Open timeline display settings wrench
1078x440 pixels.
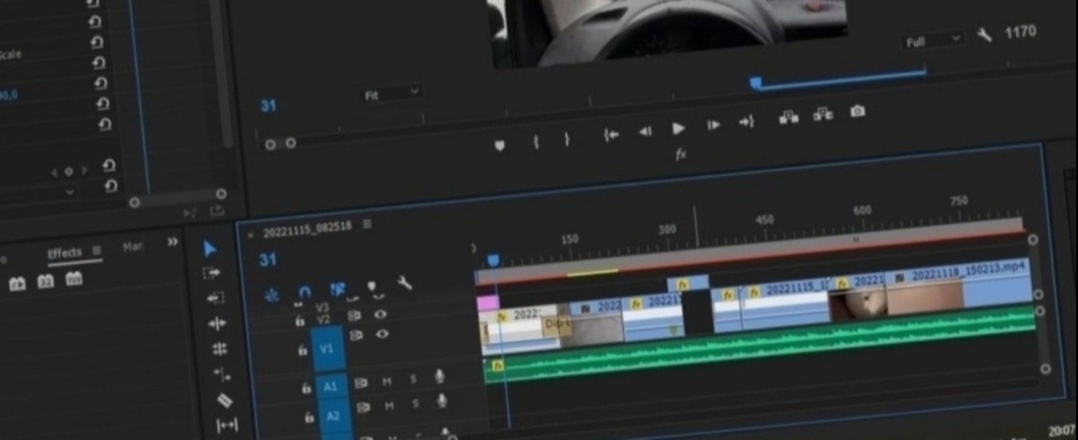[405, 282]
